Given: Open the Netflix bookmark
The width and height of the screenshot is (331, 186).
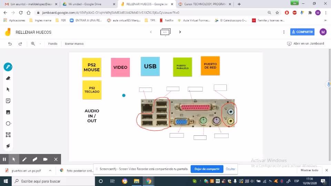Looking at the screenshot, I should [167, 20].
